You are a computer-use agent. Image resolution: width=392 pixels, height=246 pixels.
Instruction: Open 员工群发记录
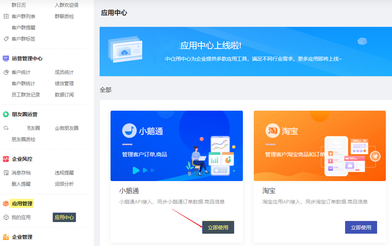[x=26, y=95]
